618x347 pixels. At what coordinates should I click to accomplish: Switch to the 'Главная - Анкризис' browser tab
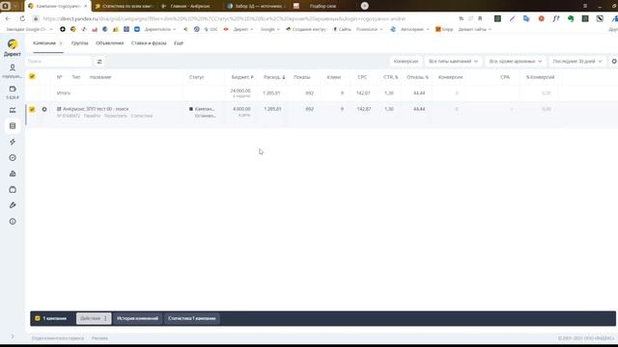click(188, 6)
